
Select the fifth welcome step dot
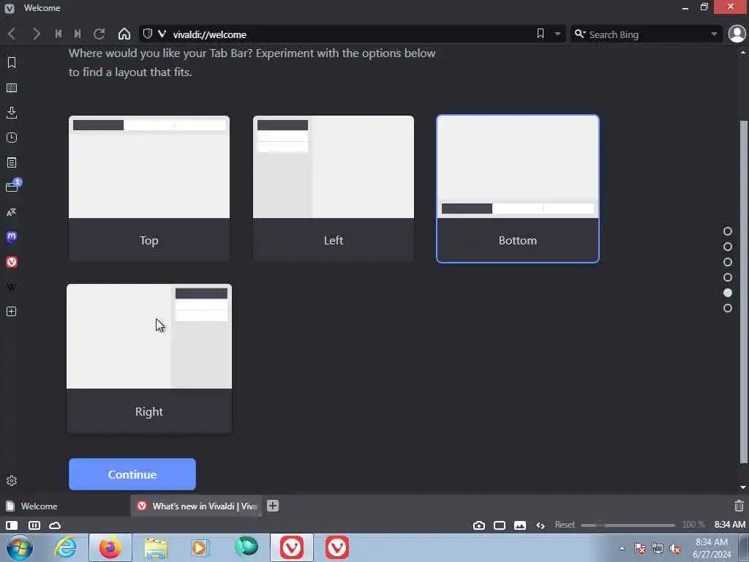[x=728, y=293]
